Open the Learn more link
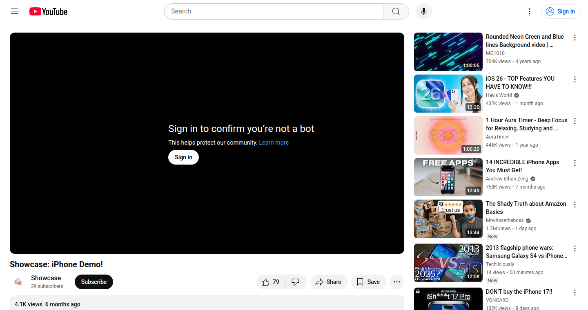This screenshot has width=588, height=310. pyautogui.click(x=274, y=143)
